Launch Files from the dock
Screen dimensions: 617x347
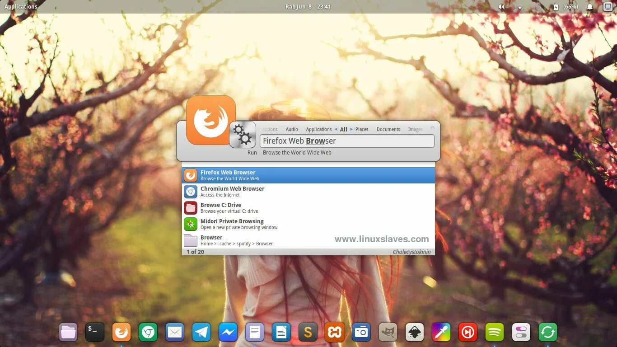click(68, 333)
